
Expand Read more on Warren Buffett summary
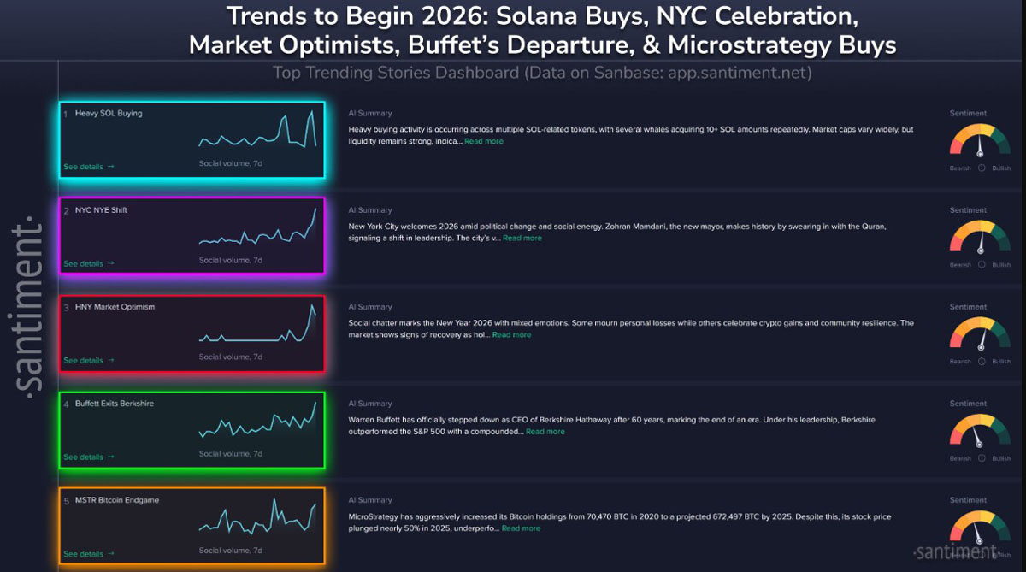point(545,432)
